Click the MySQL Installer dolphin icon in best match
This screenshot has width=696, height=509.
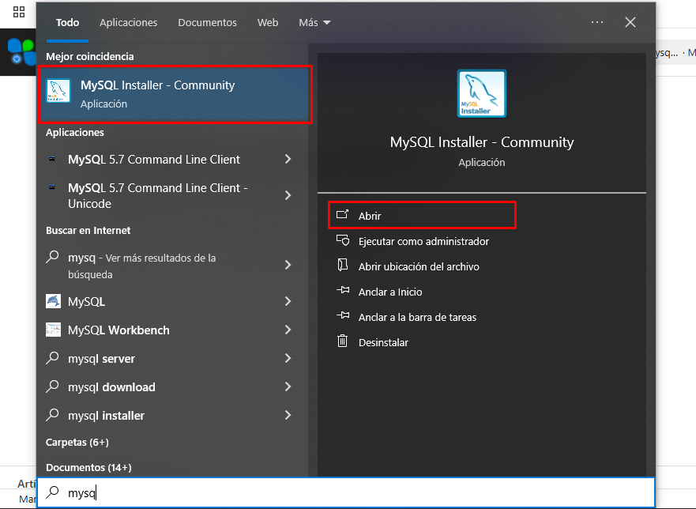[x=58, y=91]
